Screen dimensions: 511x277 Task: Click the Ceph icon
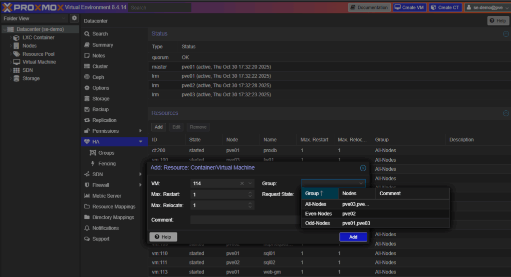tap(87, 77)
